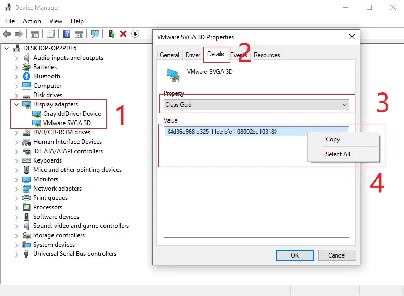Click the Audio inputs and outputs speaker icon
The height and width of the screenshot is (296, 404).
27,58
